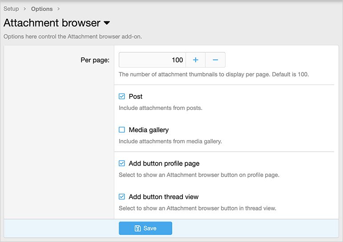Click the chevron after Setup breadcrumb
The width and height of the screenshot is (343, 242).
(x=25, y=9)
